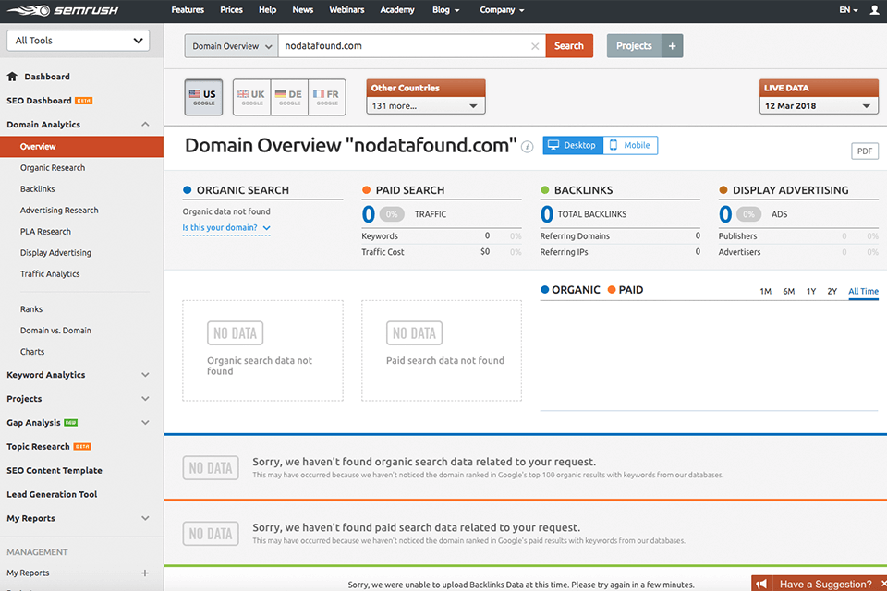The image size is (887, 591).
Task: Clear the domain search field
Action: [x=535, y=46]
